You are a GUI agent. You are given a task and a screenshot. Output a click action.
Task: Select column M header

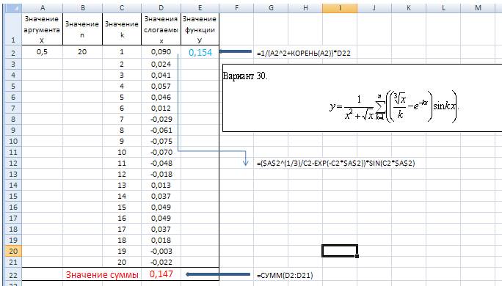(x=478, y=8)
